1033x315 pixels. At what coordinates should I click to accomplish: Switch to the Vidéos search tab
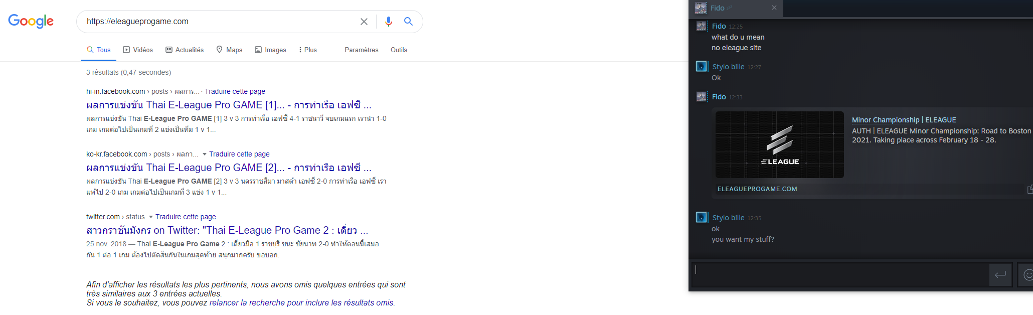point(138,50)
